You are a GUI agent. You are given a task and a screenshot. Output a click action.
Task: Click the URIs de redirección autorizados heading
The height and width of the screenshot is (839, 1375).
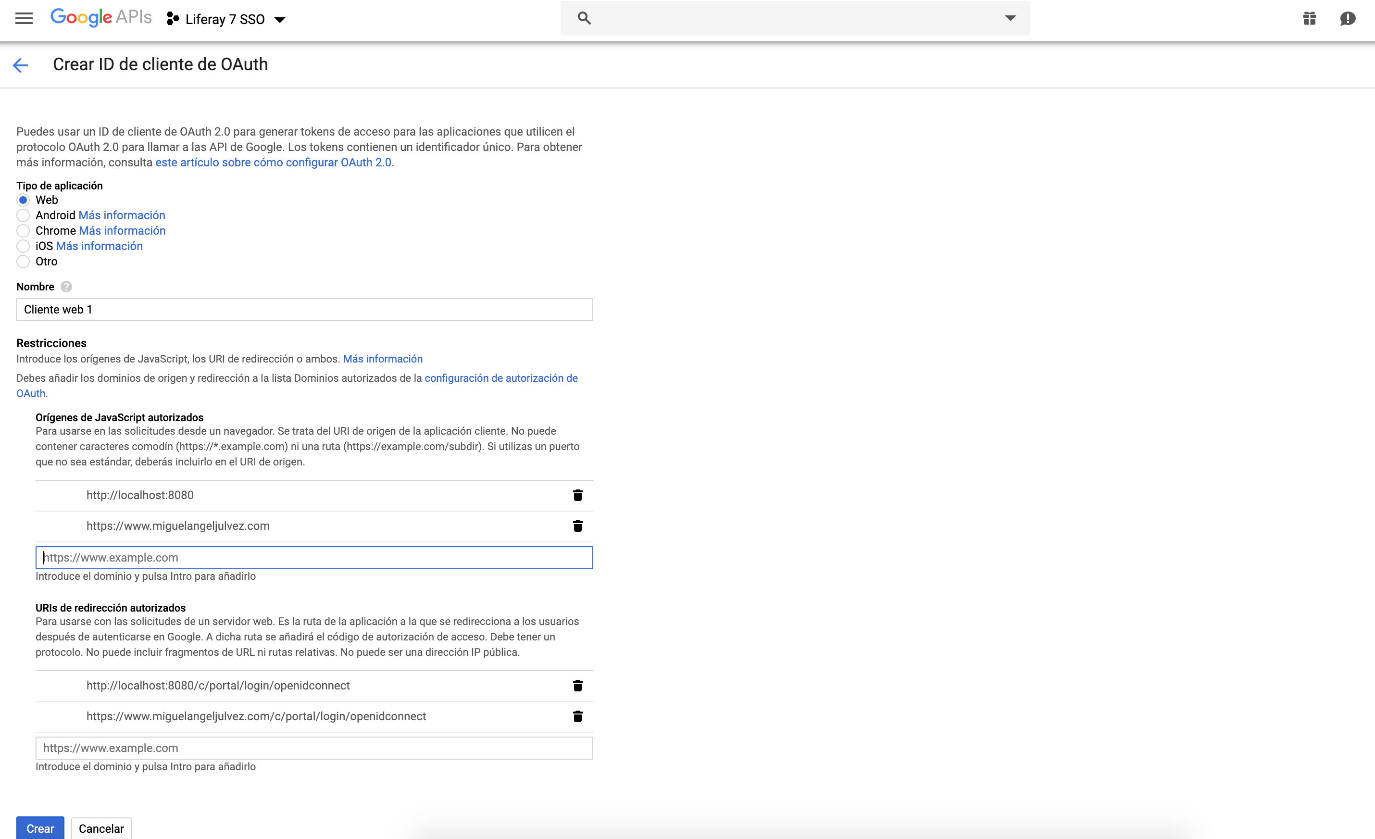[111, 608]
